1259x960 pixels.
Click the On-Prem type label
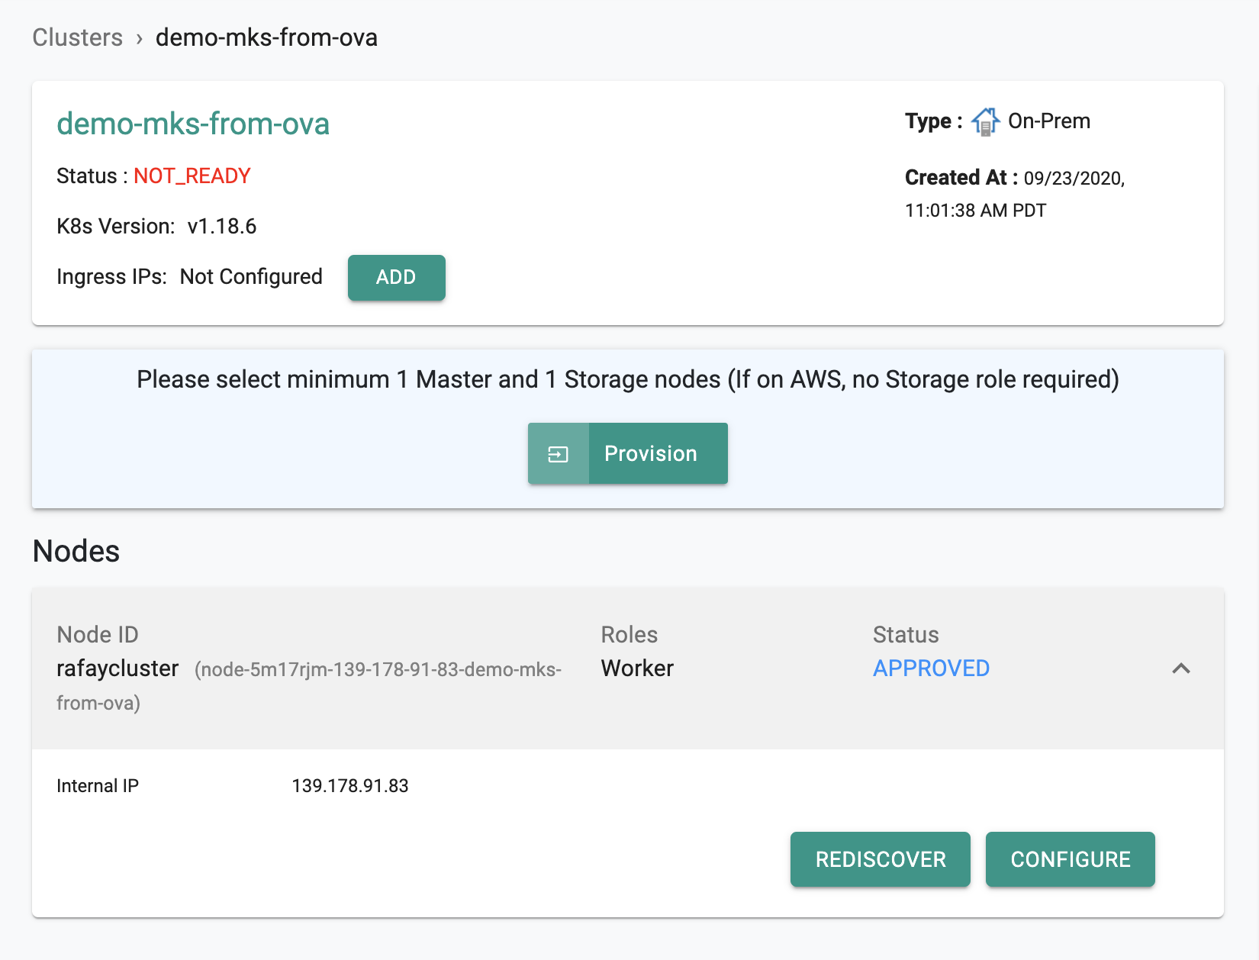(x=1049, y=121)
